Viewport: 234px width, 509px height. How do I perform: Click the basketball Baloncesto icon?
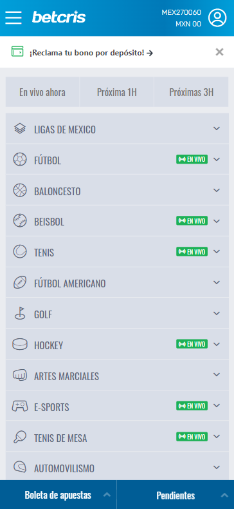click(20, 191)
